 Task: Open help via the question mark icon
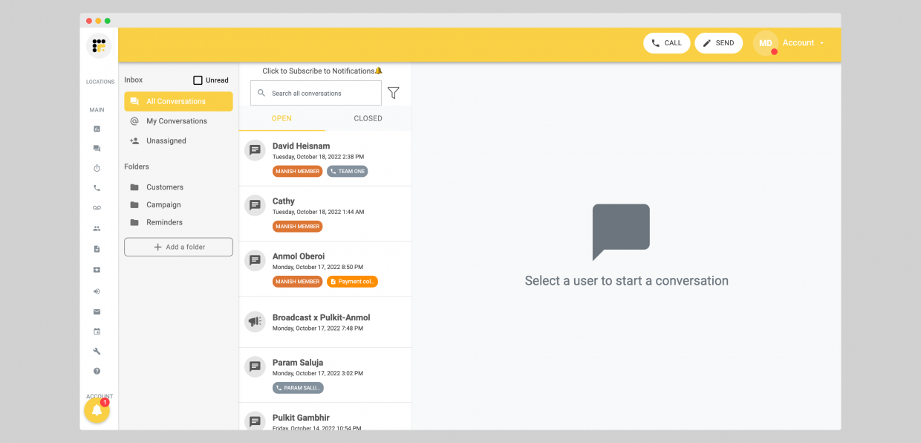coord(97,370)
